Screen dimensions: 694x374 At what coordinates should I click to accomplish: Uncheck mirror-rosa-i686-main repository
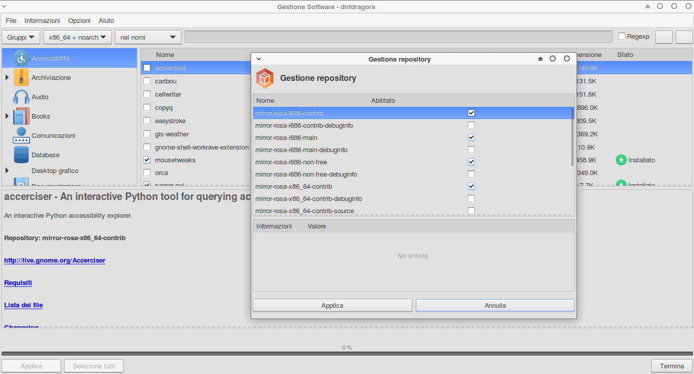(471, 137)
